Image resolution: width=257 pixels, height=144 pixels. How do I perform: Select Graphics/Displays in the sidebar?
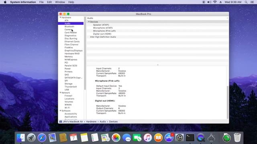point(73,51)
